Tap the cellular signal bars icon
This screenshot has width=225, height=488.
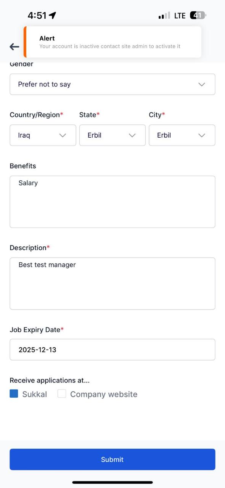[x=164, y=16]
